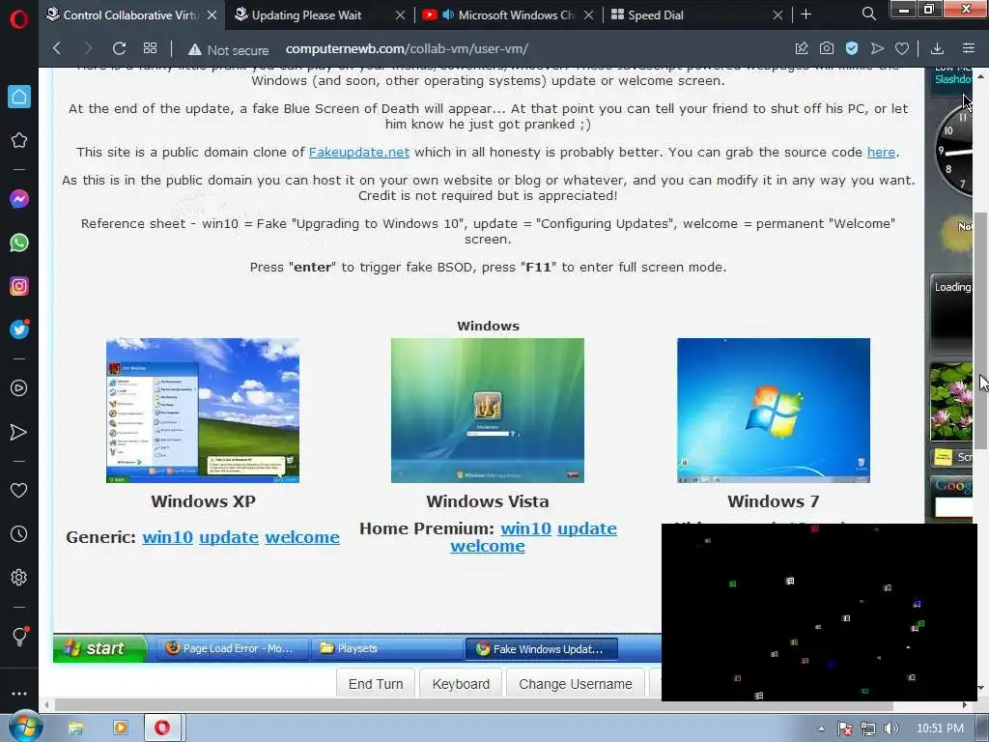Click the system clock 10:51 PM
Screen dimensions: 989x742
point(940,728)
